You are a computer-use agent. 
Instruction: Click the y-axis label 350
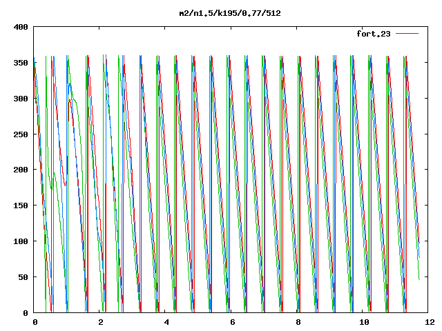coord(21,63)
